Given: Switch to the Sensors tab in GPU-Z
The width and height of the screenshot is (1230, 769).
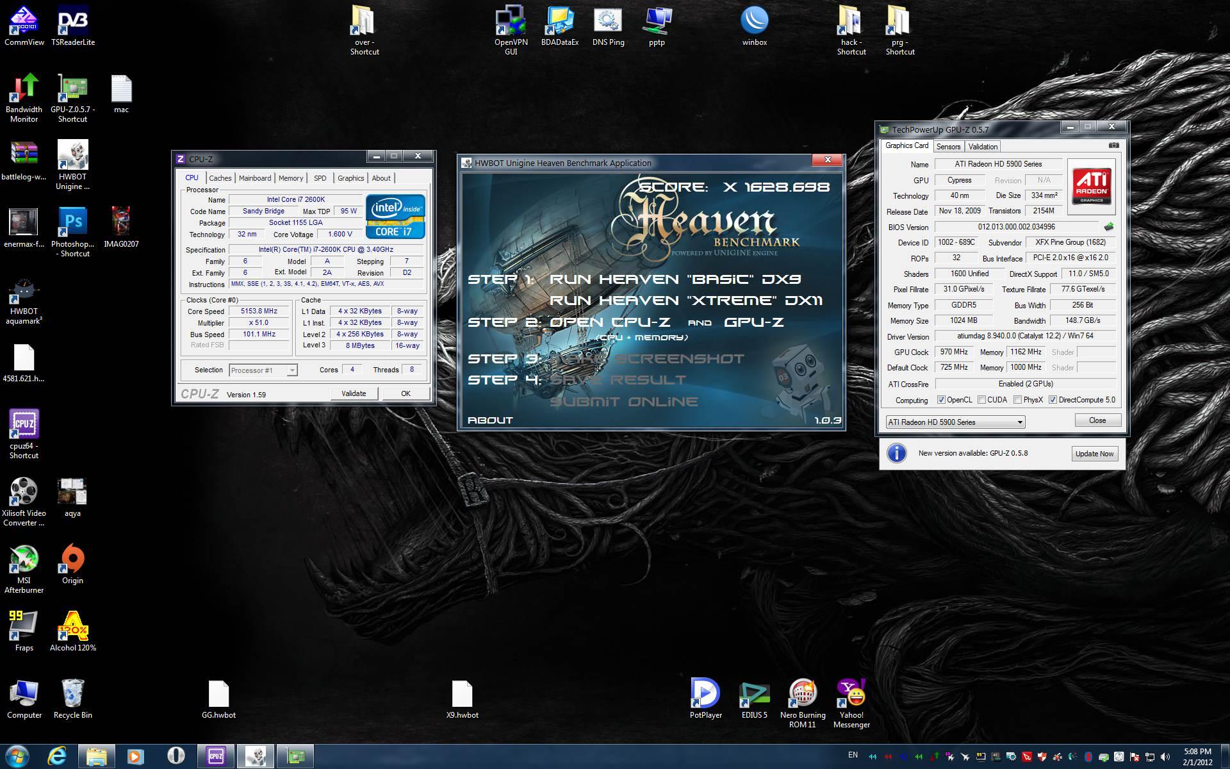Looking at the screenshot, I should pyautogui.click(x=948, y=147).
